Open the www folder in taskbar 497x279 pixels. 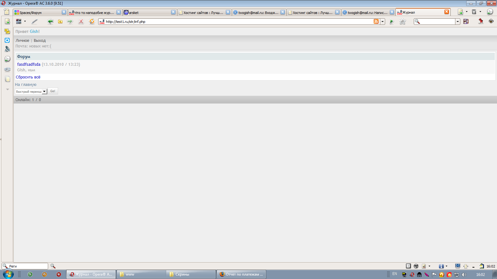point(141,274)
